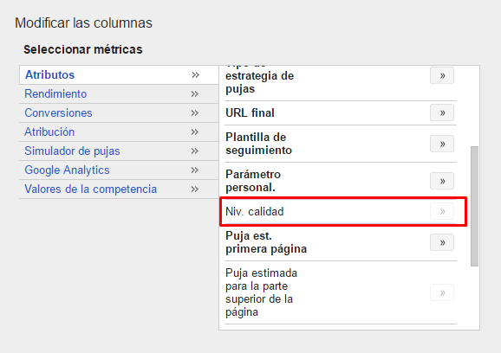Add the Parámetro personal. column
Image resolution: width=501 pixels, height=353 pixels.
pos(442,181)
